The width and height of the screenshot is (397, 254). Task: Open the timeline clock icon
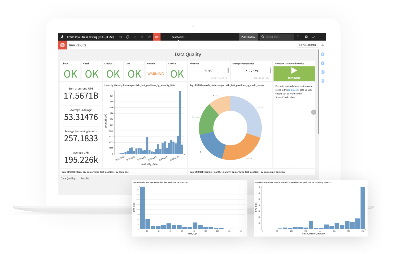pyautogui.click(x=323, y=81)
